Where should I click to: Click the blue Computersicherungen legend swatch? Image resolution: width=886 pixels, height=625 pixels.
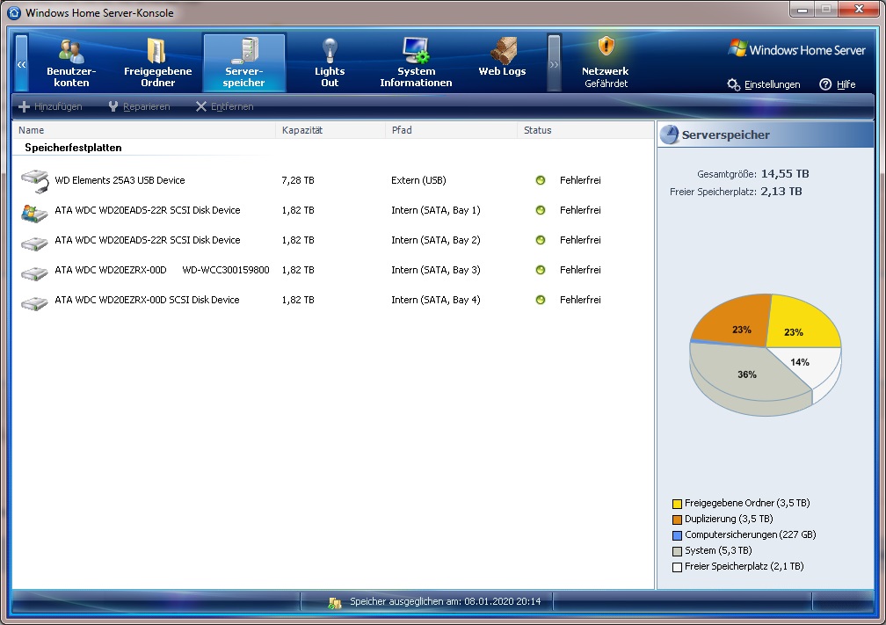click(x=677, y=535)
